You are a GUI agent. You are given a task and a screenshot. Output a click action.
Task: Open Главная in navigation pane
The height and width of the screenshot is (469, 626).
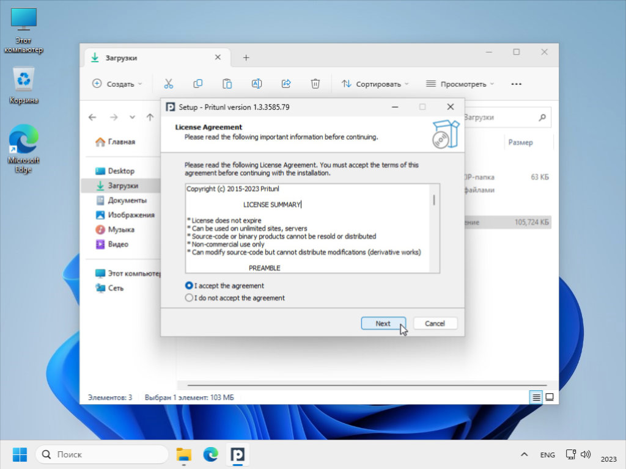tap(116, 142)
